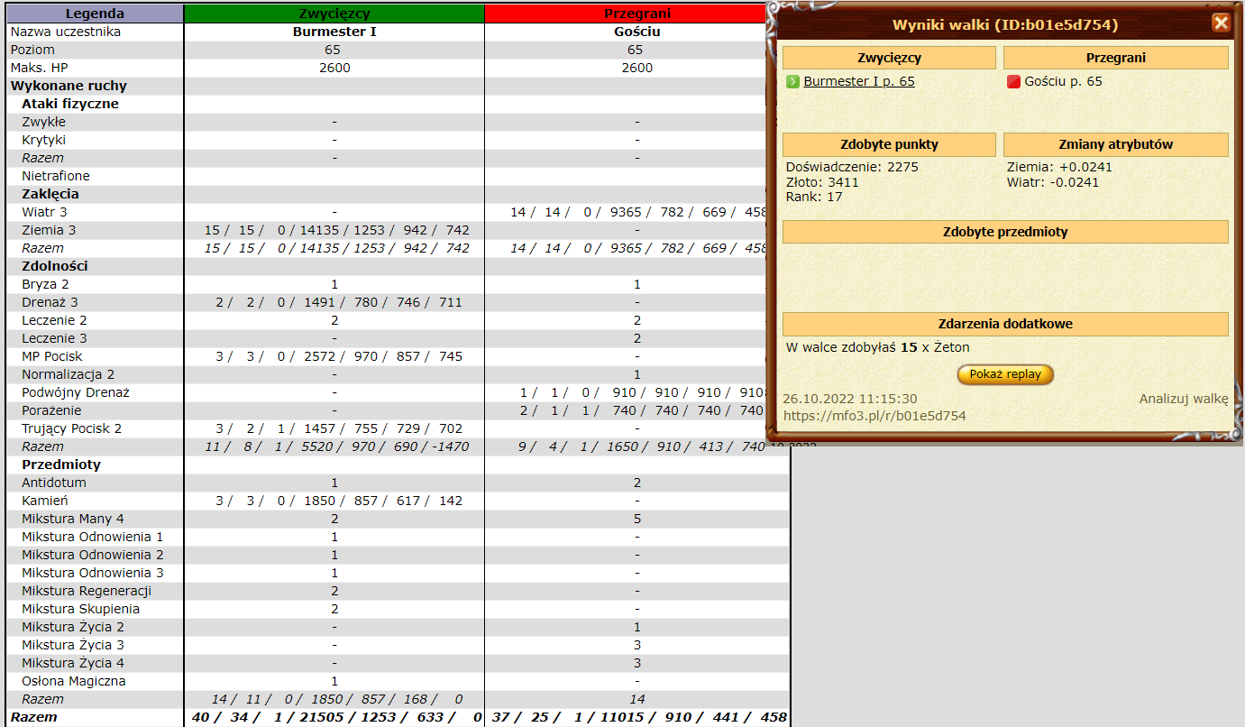
Task: Click the Mikstura Regeneracji row label
Action: [87, 591]
